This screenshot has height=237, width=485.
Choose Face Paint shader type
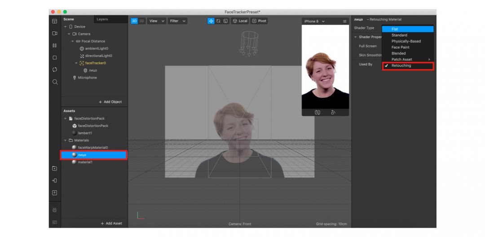tap(400, 47)
